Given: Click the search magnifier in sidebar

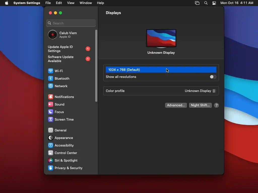Looking at the screenshot, I should (49, 23).
